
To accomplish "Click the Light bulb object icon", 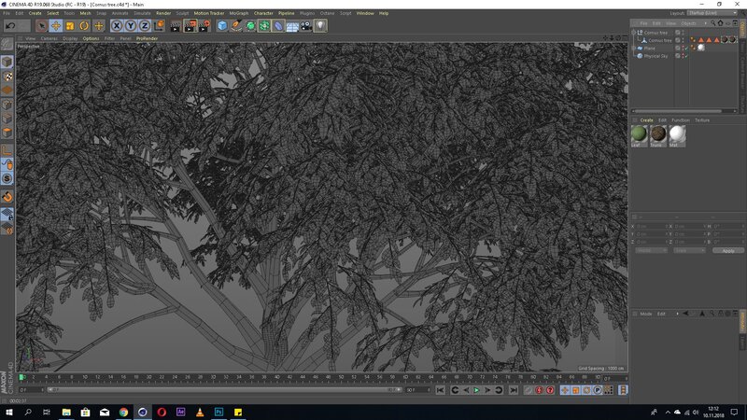I will click(x=320, y=26).
